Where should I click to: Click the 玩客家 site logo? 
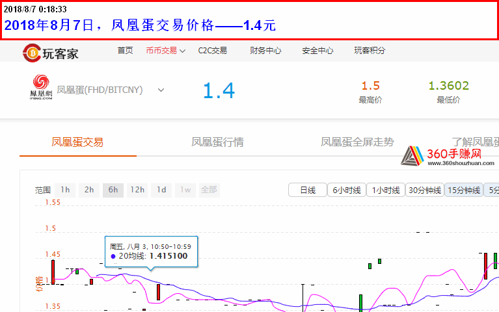[x=50, y=53]
